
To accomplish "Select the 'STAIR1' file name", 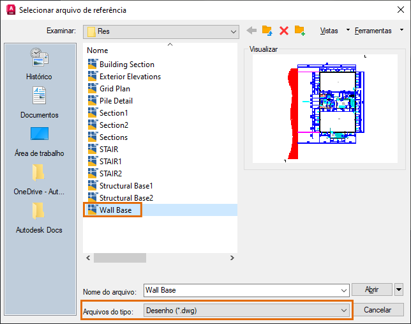I will coord(110,161).
